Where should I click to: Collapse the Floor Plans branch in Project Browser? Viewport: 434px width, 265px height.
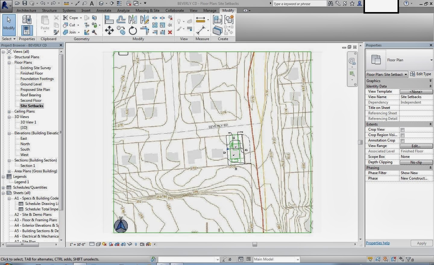9,62
